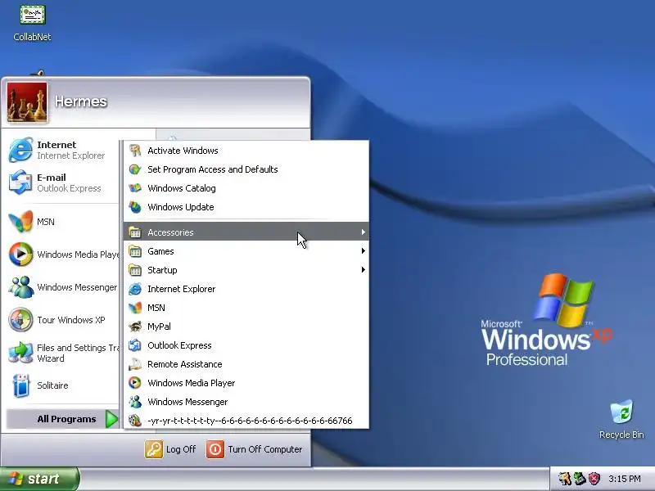Open Remote Assistance from the programs list

[246, 364]
